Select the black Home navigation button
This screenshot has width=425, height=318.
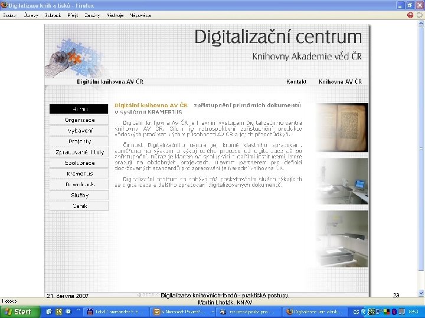[x=79, y=109]
